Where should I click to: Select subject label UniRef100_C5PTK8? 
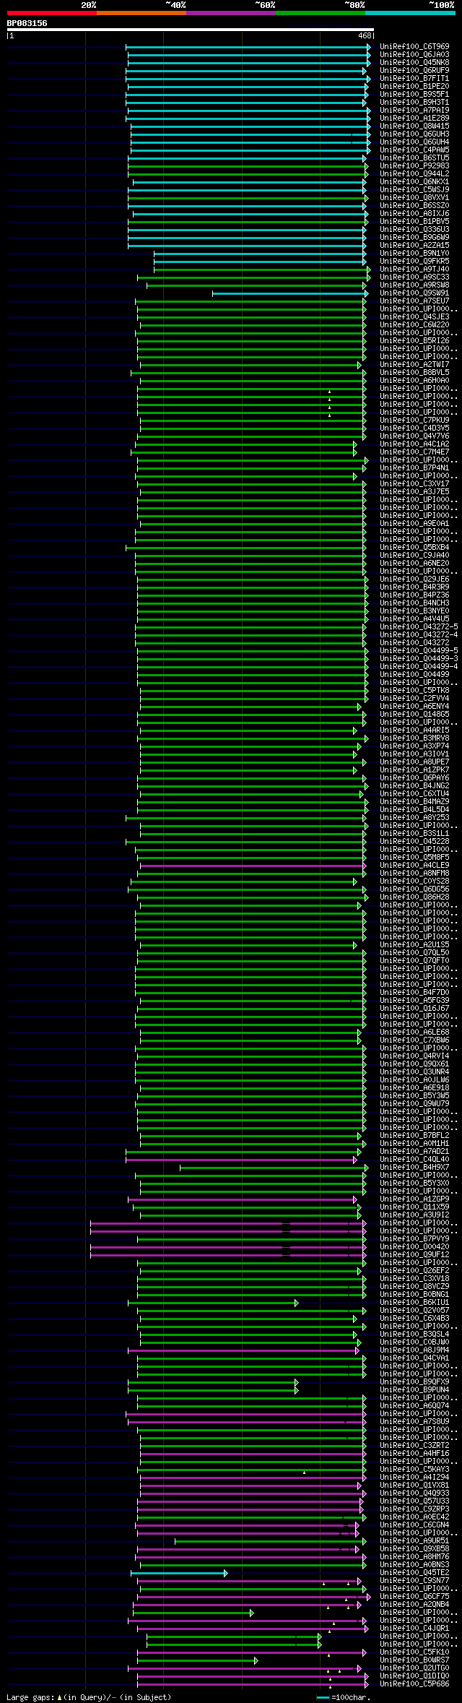414,690
